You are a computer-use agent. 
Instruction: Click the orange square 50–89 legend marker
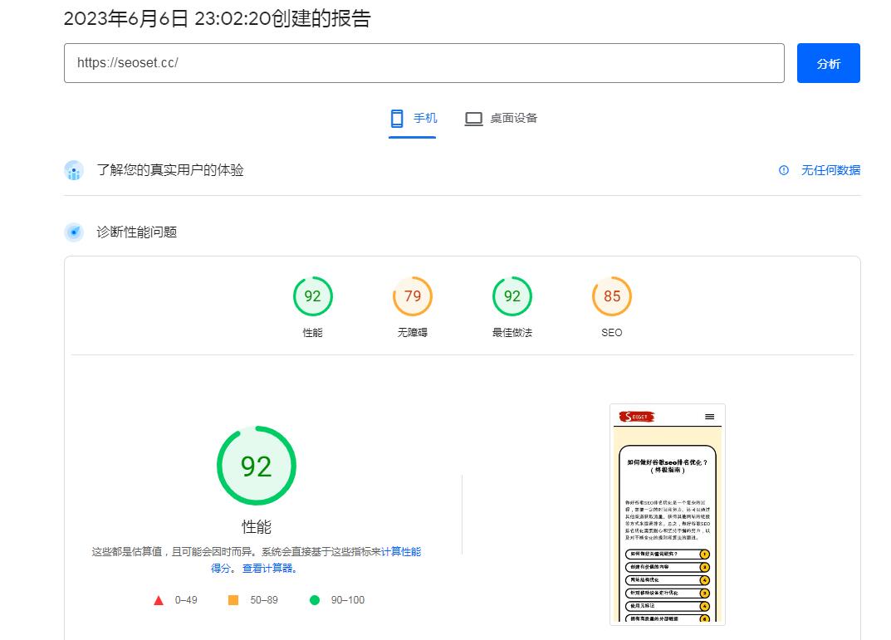pyautogui.click(x=233, y=600)
